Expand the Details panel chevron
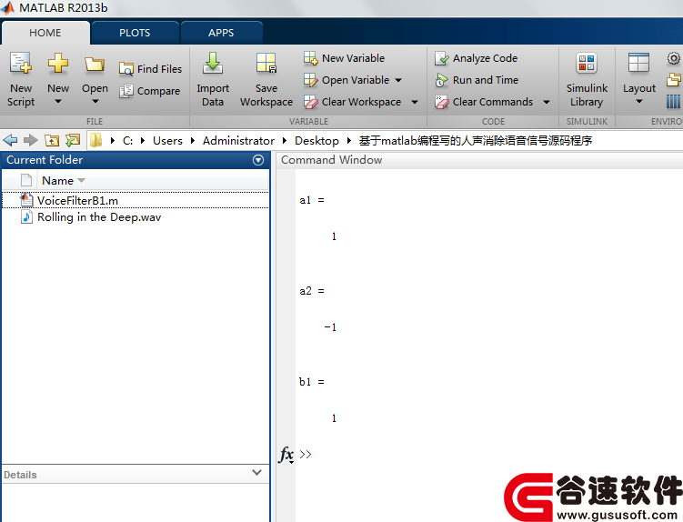 coord(256,472)
